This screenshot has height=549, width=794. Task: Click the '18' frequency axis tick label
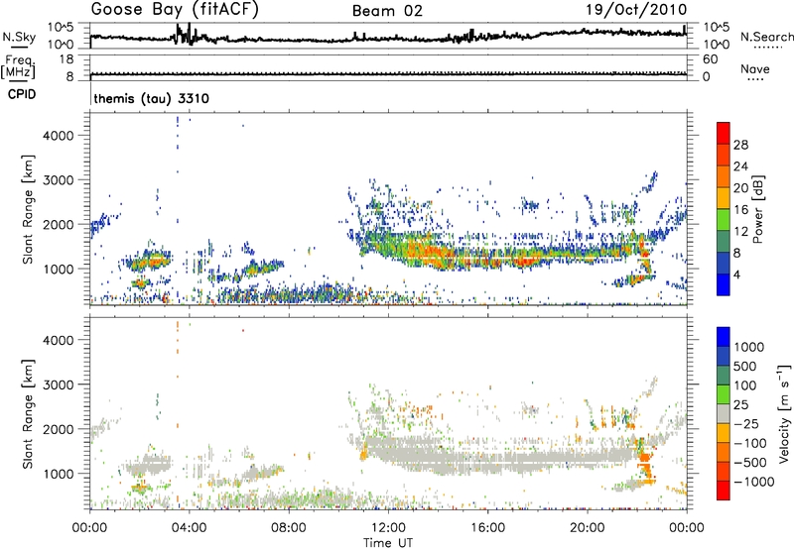(x=66, y=59)
